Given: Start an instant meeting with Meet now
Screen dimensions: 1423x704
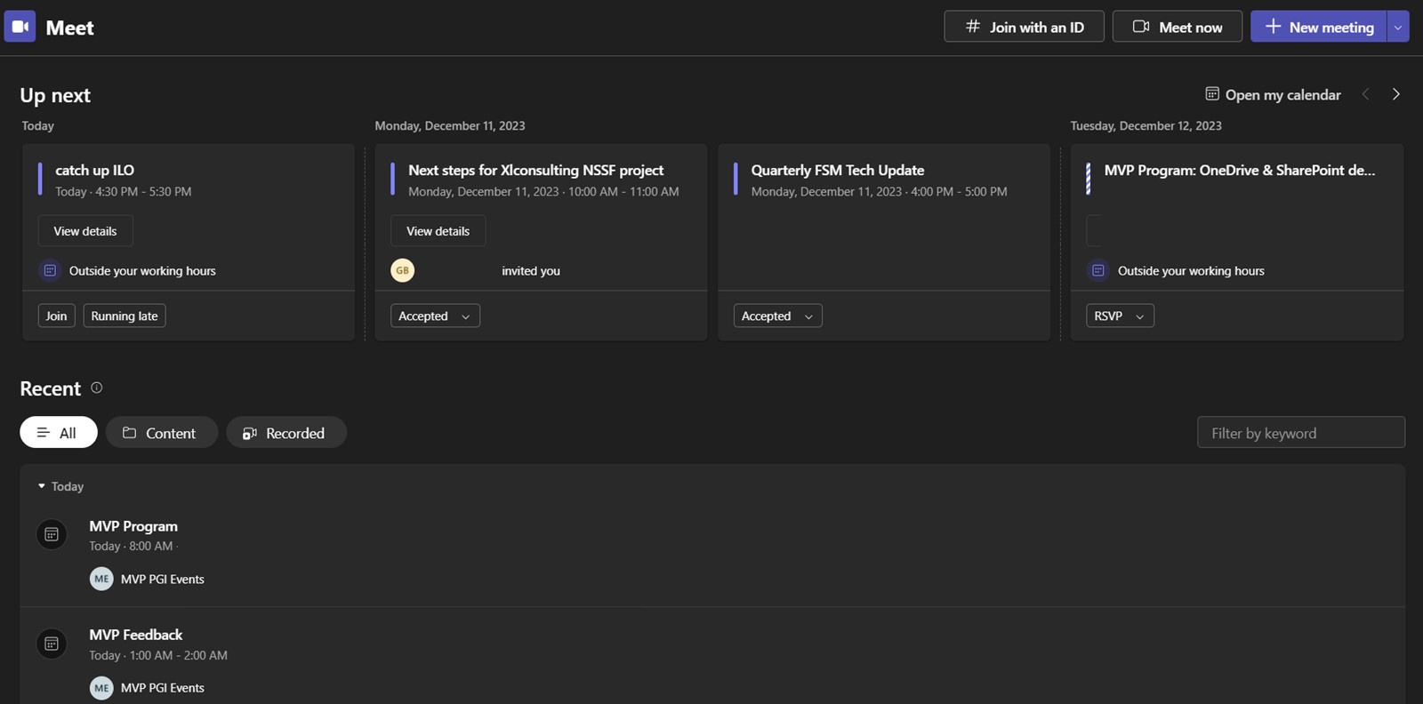Looking at the screenshot, I should pyautogui.click(x=1177, y=27).
